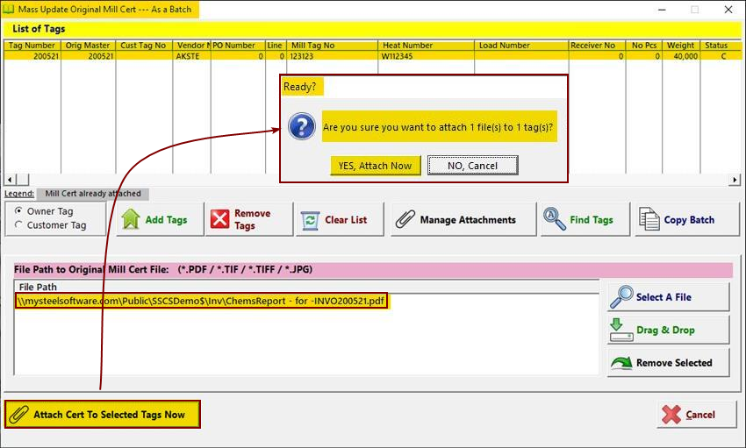
Task: Click mill tag number 123123
Action: click(332, 56)
